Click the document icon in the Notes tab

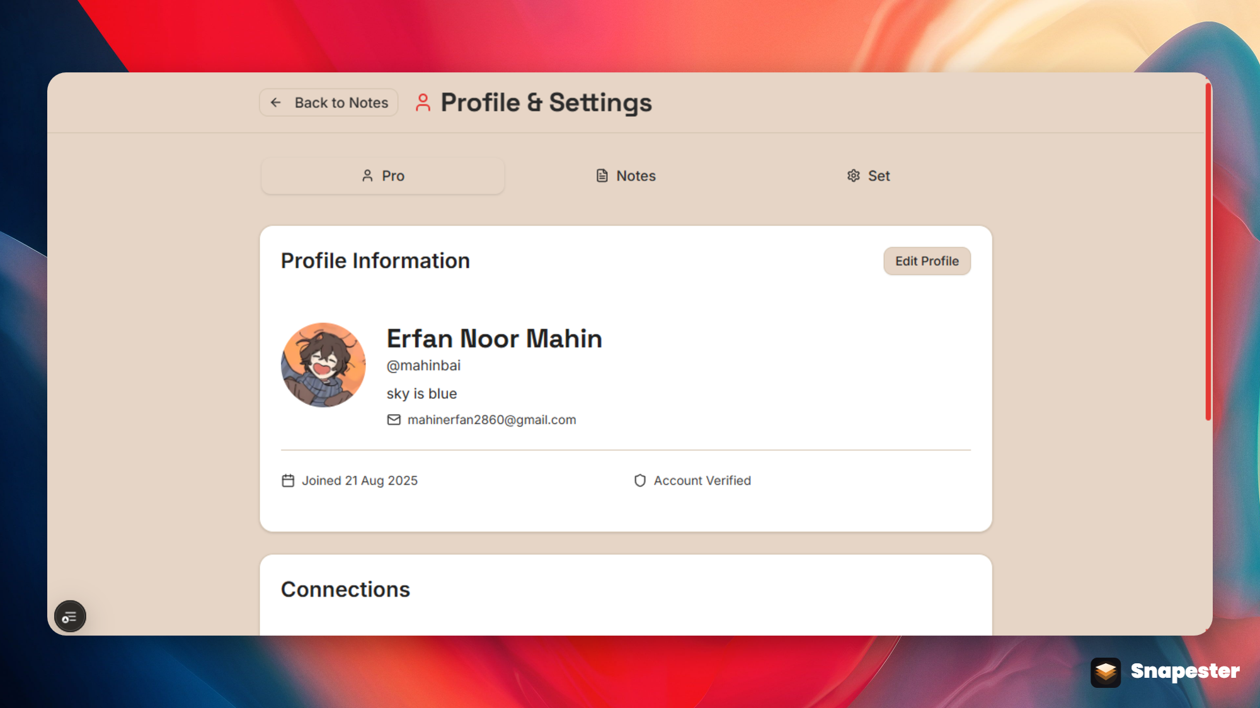coord(602,176)
